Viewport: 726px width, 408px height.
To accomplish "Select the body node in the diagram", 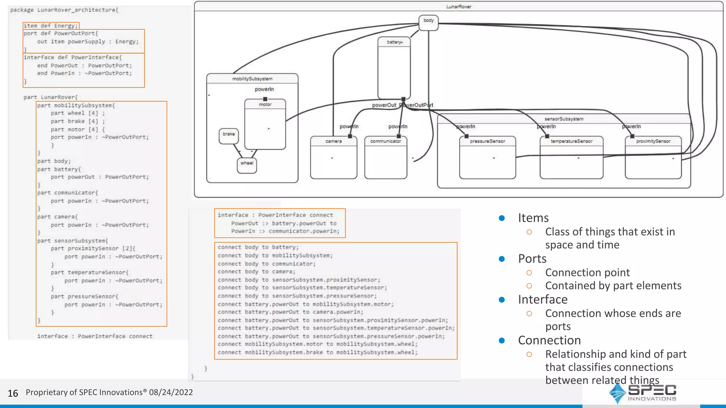I will (x=428, y=22).
